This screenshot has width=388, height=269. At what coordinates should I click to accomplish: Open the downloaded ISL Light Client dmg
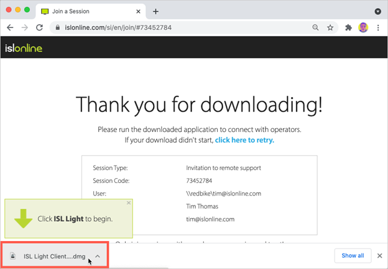point(52,256)
